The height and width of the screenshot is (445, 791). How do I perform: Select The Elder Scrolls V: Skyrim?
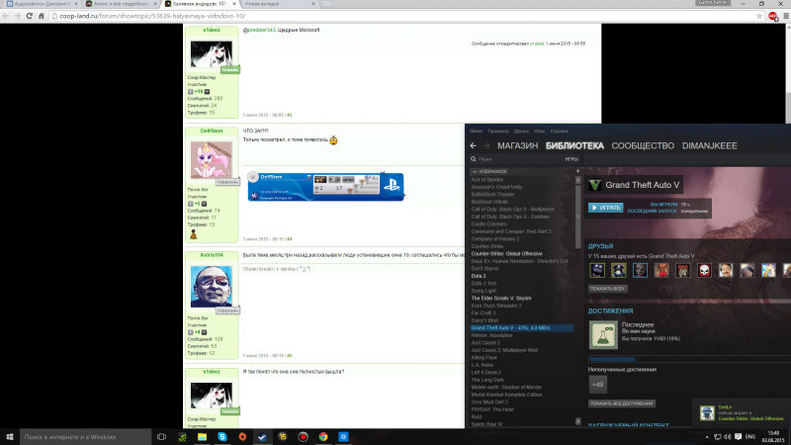[501, 299]
